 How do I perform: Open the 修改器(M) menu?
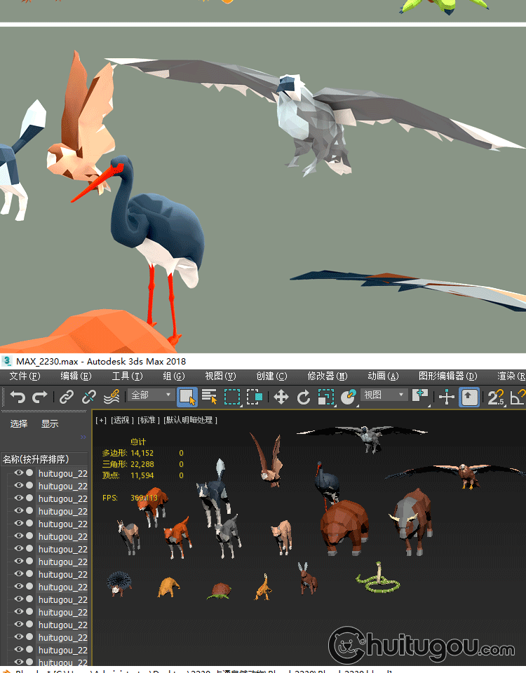(327, 376)
